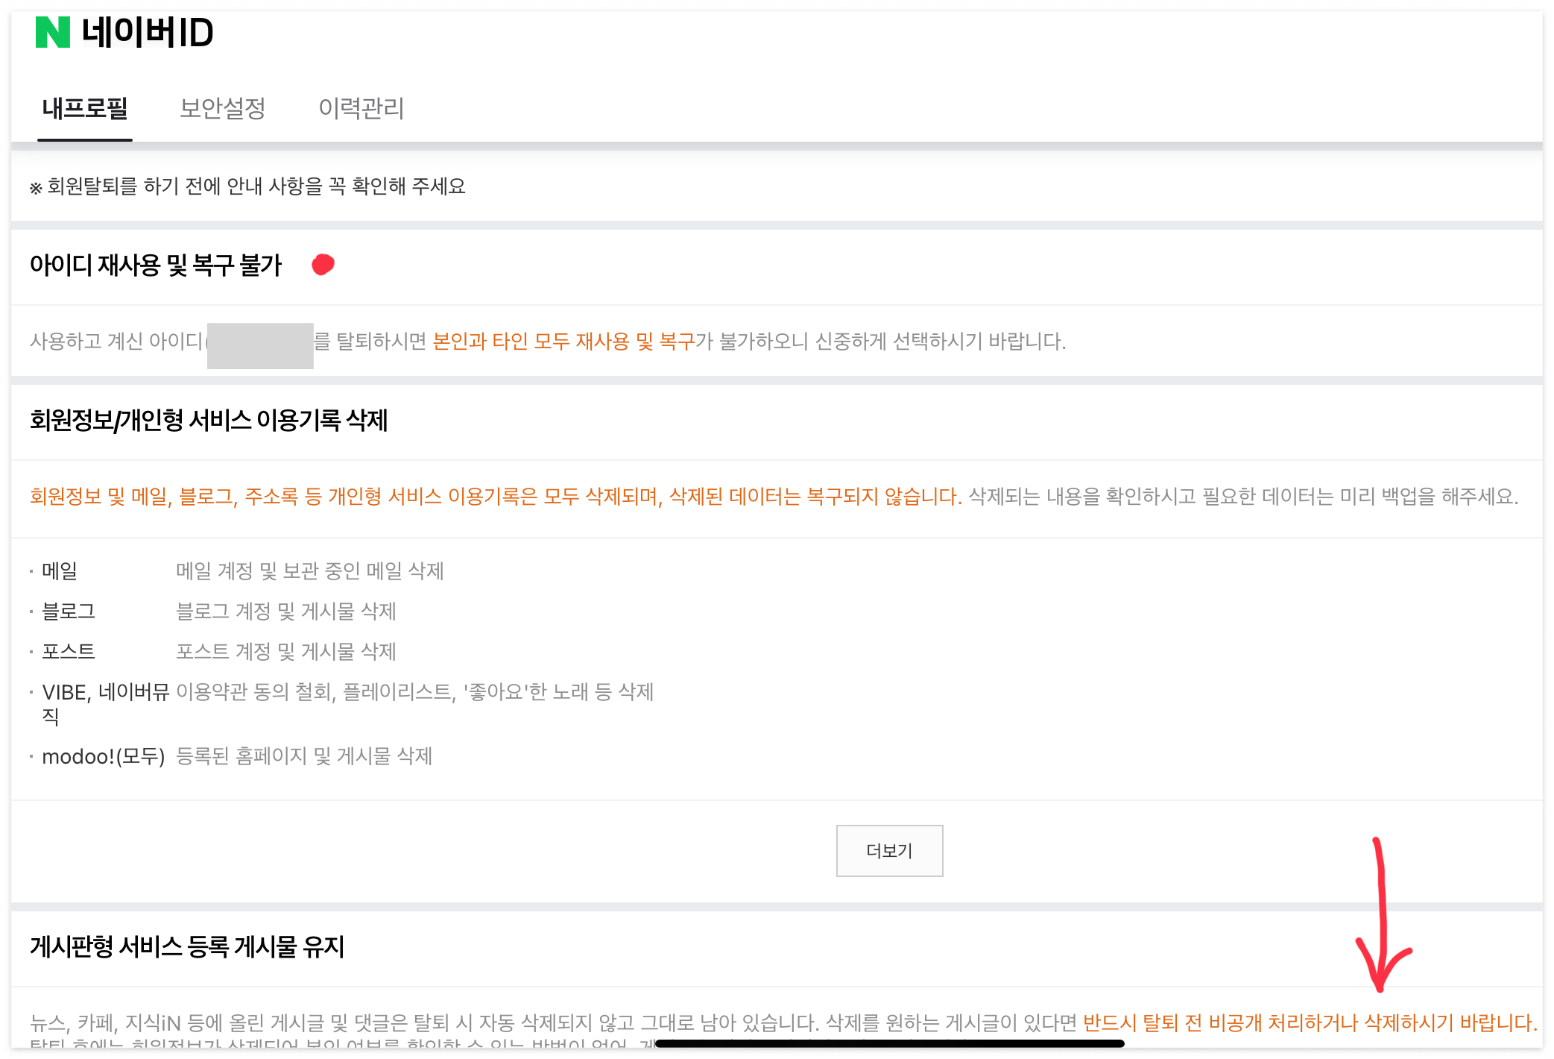
Task: Click the green Naver N logo
Action: click(53, 32)
